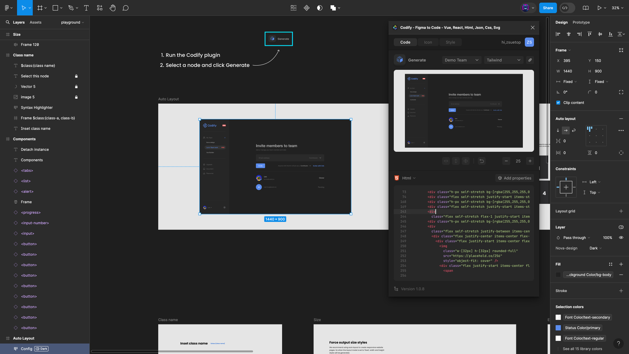Click the Status Color/primary swatch
The width and height of the screenshot is (629, 354).
click(x=558, y=328)
